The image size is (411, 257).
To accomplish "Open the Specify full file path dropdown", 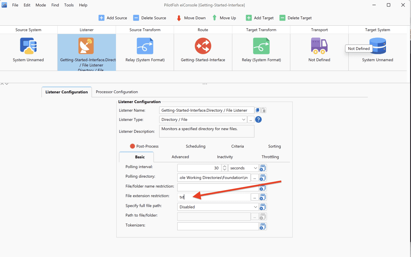I will click(x=218, y=207).
